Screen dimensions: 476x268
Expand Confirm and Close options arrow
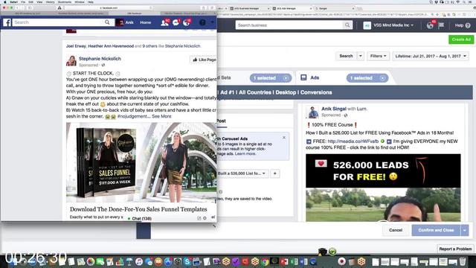click(x=465, y=230)
